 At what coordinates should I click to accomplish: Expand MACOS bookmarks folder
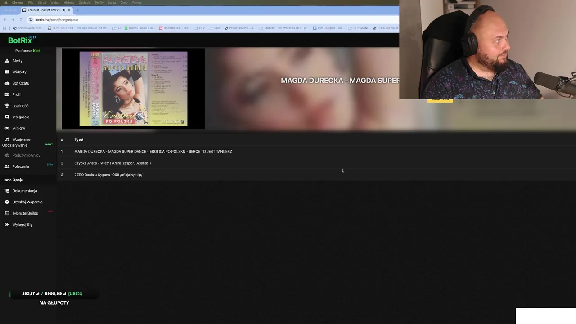267,28
